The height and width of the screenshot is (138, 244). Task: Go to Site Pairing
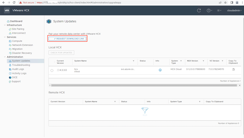(x=18, y=29)
